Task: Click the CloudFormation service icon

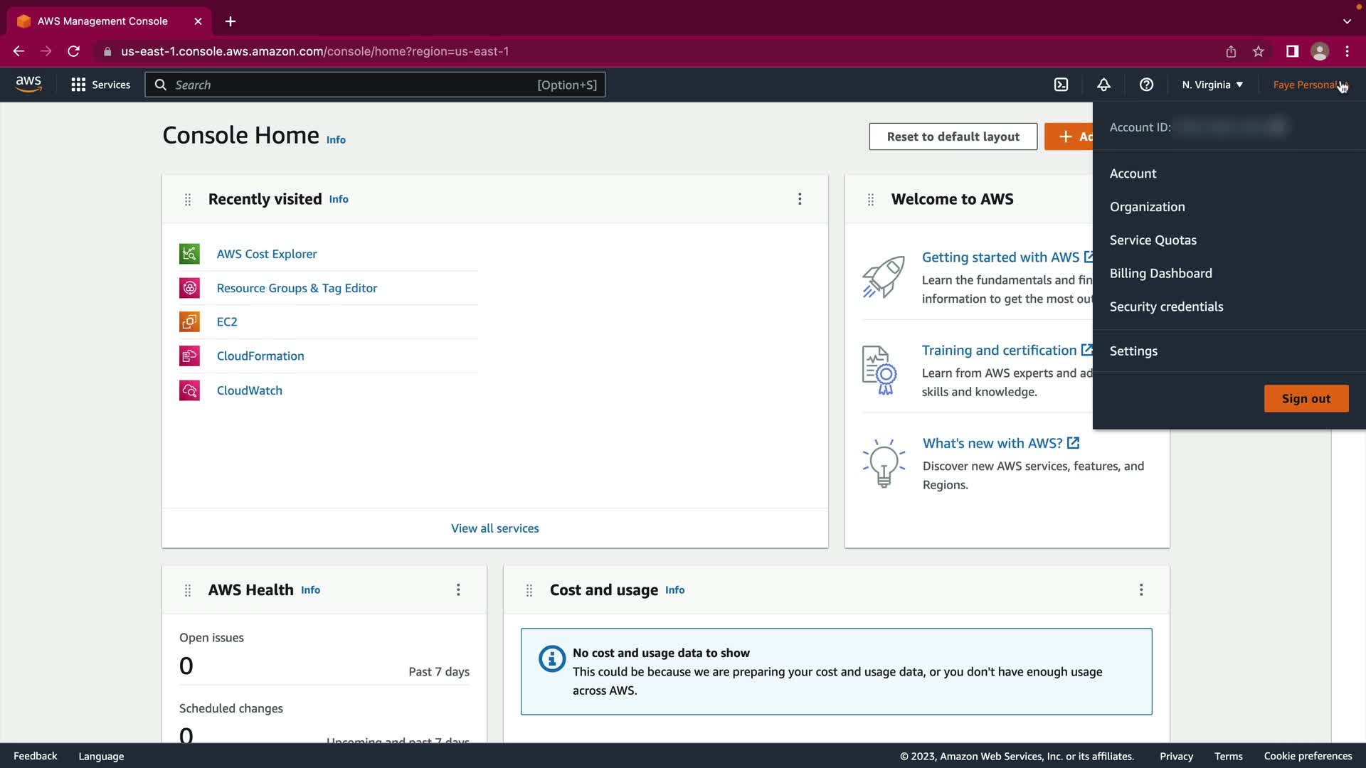Action: [x=189, y=356]
